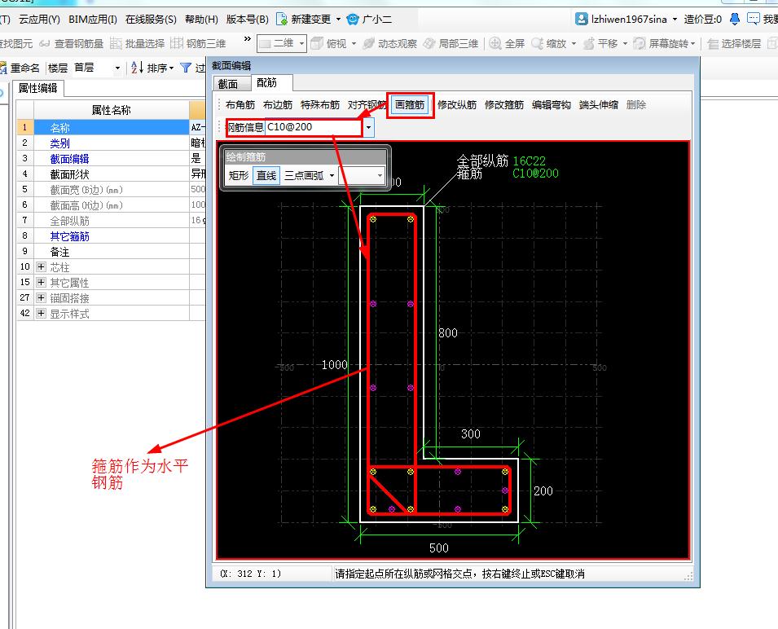The width and height of the screenshot is (778, 629).
Task: Click the 排序 sort icon
Action: [x=137, y=68]
